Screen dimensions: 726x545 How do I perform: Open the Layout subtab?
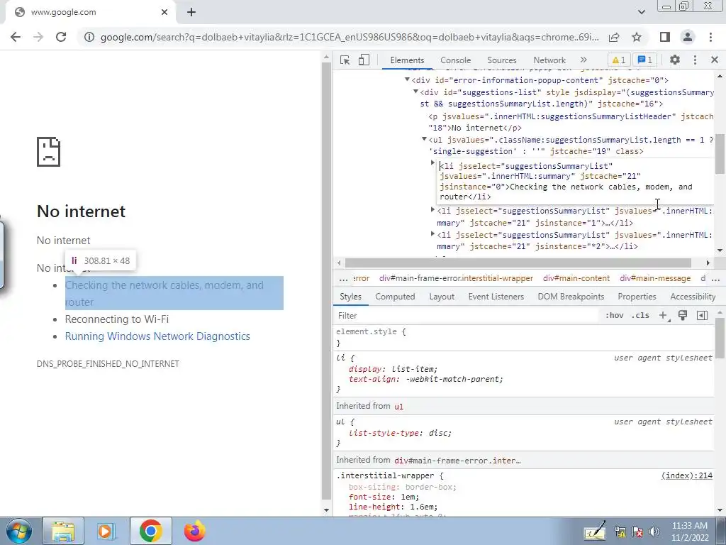[x=442, y=297]
